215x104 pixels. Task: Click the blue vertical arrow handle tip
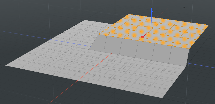(x=152, y=11)
